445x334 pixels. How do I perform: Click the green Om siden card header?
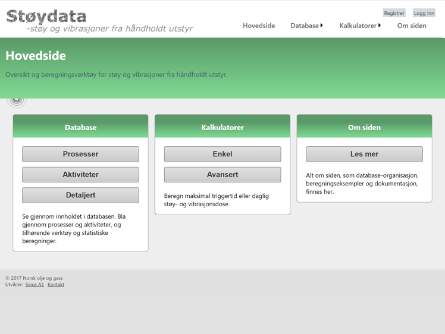(x=364, y=127)
